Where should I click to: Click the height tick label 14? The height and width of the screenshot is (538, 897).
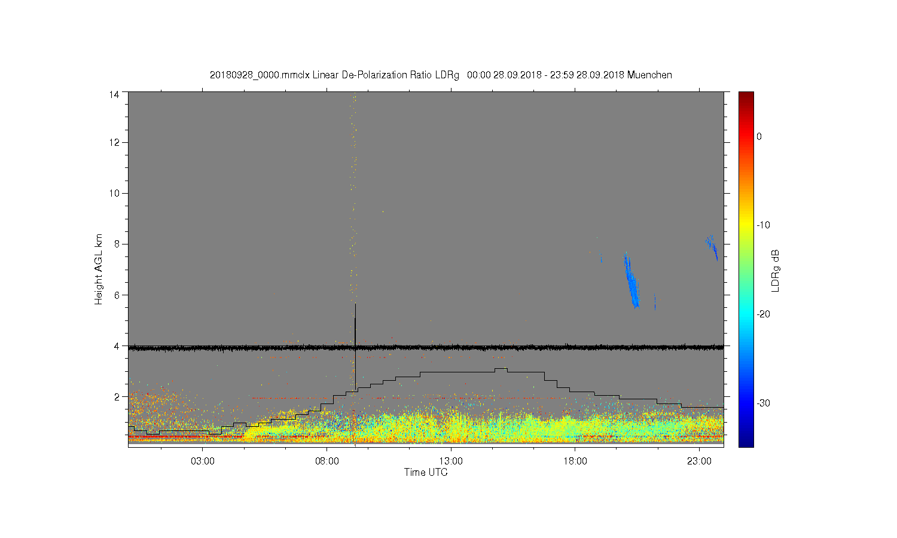(x=114, y=94)
